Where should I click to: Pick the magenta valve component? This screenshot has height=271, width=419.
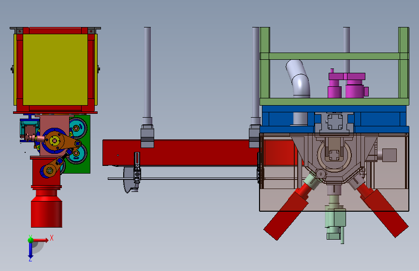[347, 85]
